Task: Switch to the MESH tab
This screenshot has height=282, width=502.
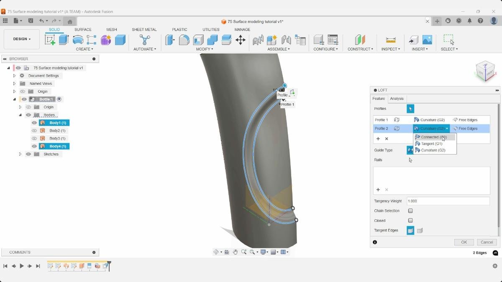Action: pos(112,30)
